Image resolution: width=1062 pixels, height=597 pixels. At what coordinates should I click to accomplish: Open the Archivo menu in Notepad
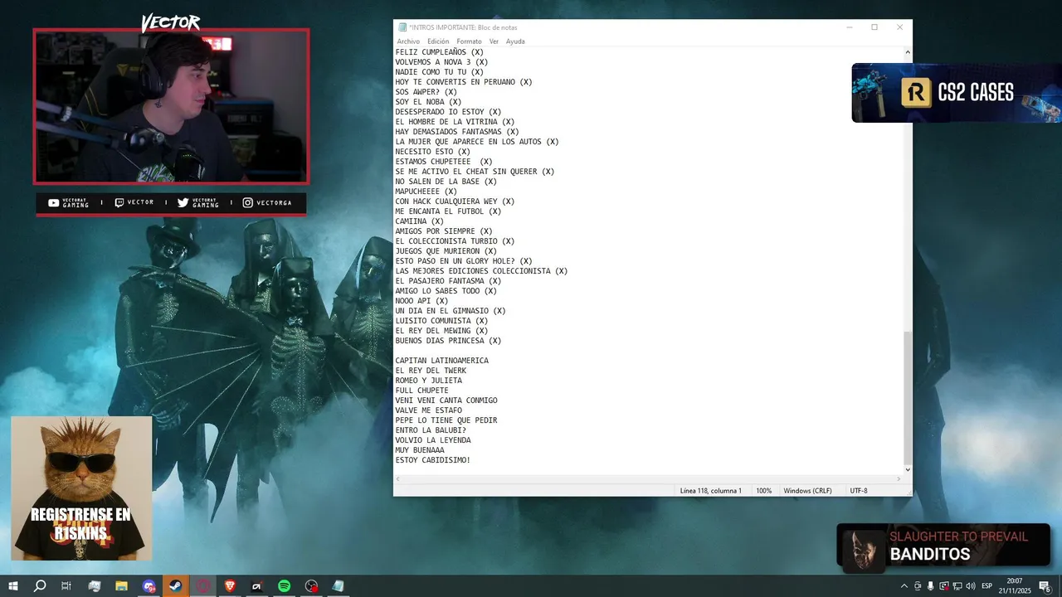(x=408, y=41)
